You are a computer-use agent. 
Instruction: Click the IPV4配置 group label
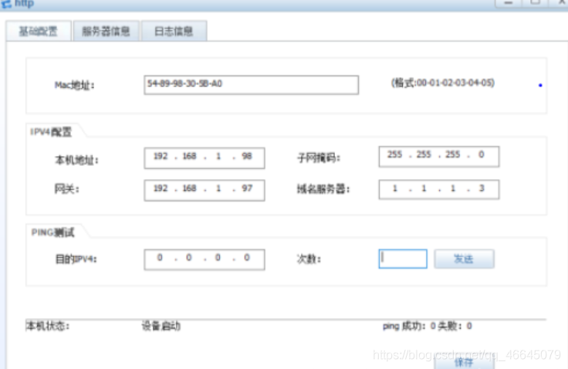(x=51, y=132)
